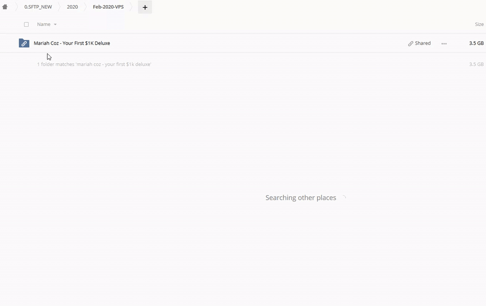Click the link icon next to Shared
The image size is (486, 306).
(411, 43)
